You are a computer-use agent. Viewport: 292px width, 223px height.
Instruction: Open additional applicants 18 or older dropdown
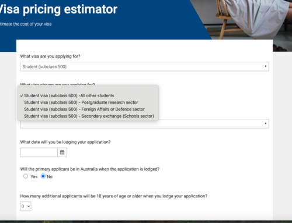point(26,206)
